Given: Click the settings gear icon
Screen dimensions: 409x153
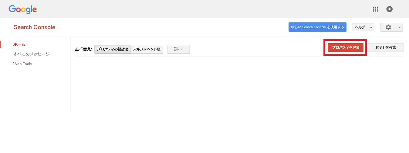Looking at the screenshot, I should [388, 27].
